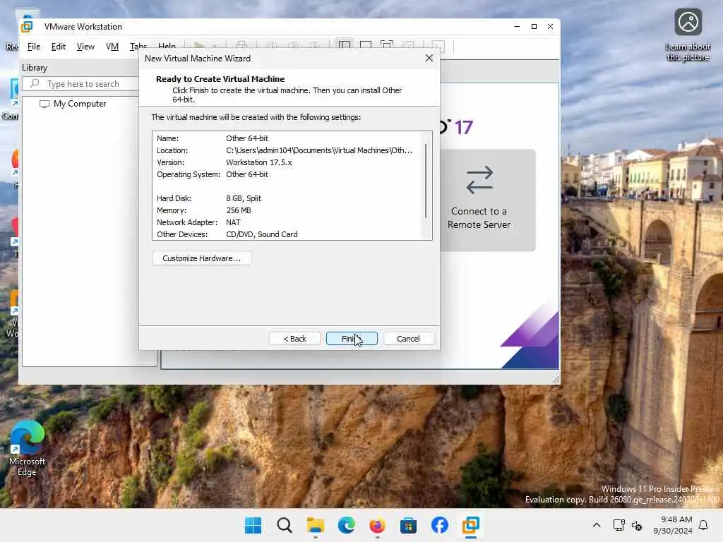Minimize the VMware Workstation window
723x542 pixels.
tap(517, 26)
